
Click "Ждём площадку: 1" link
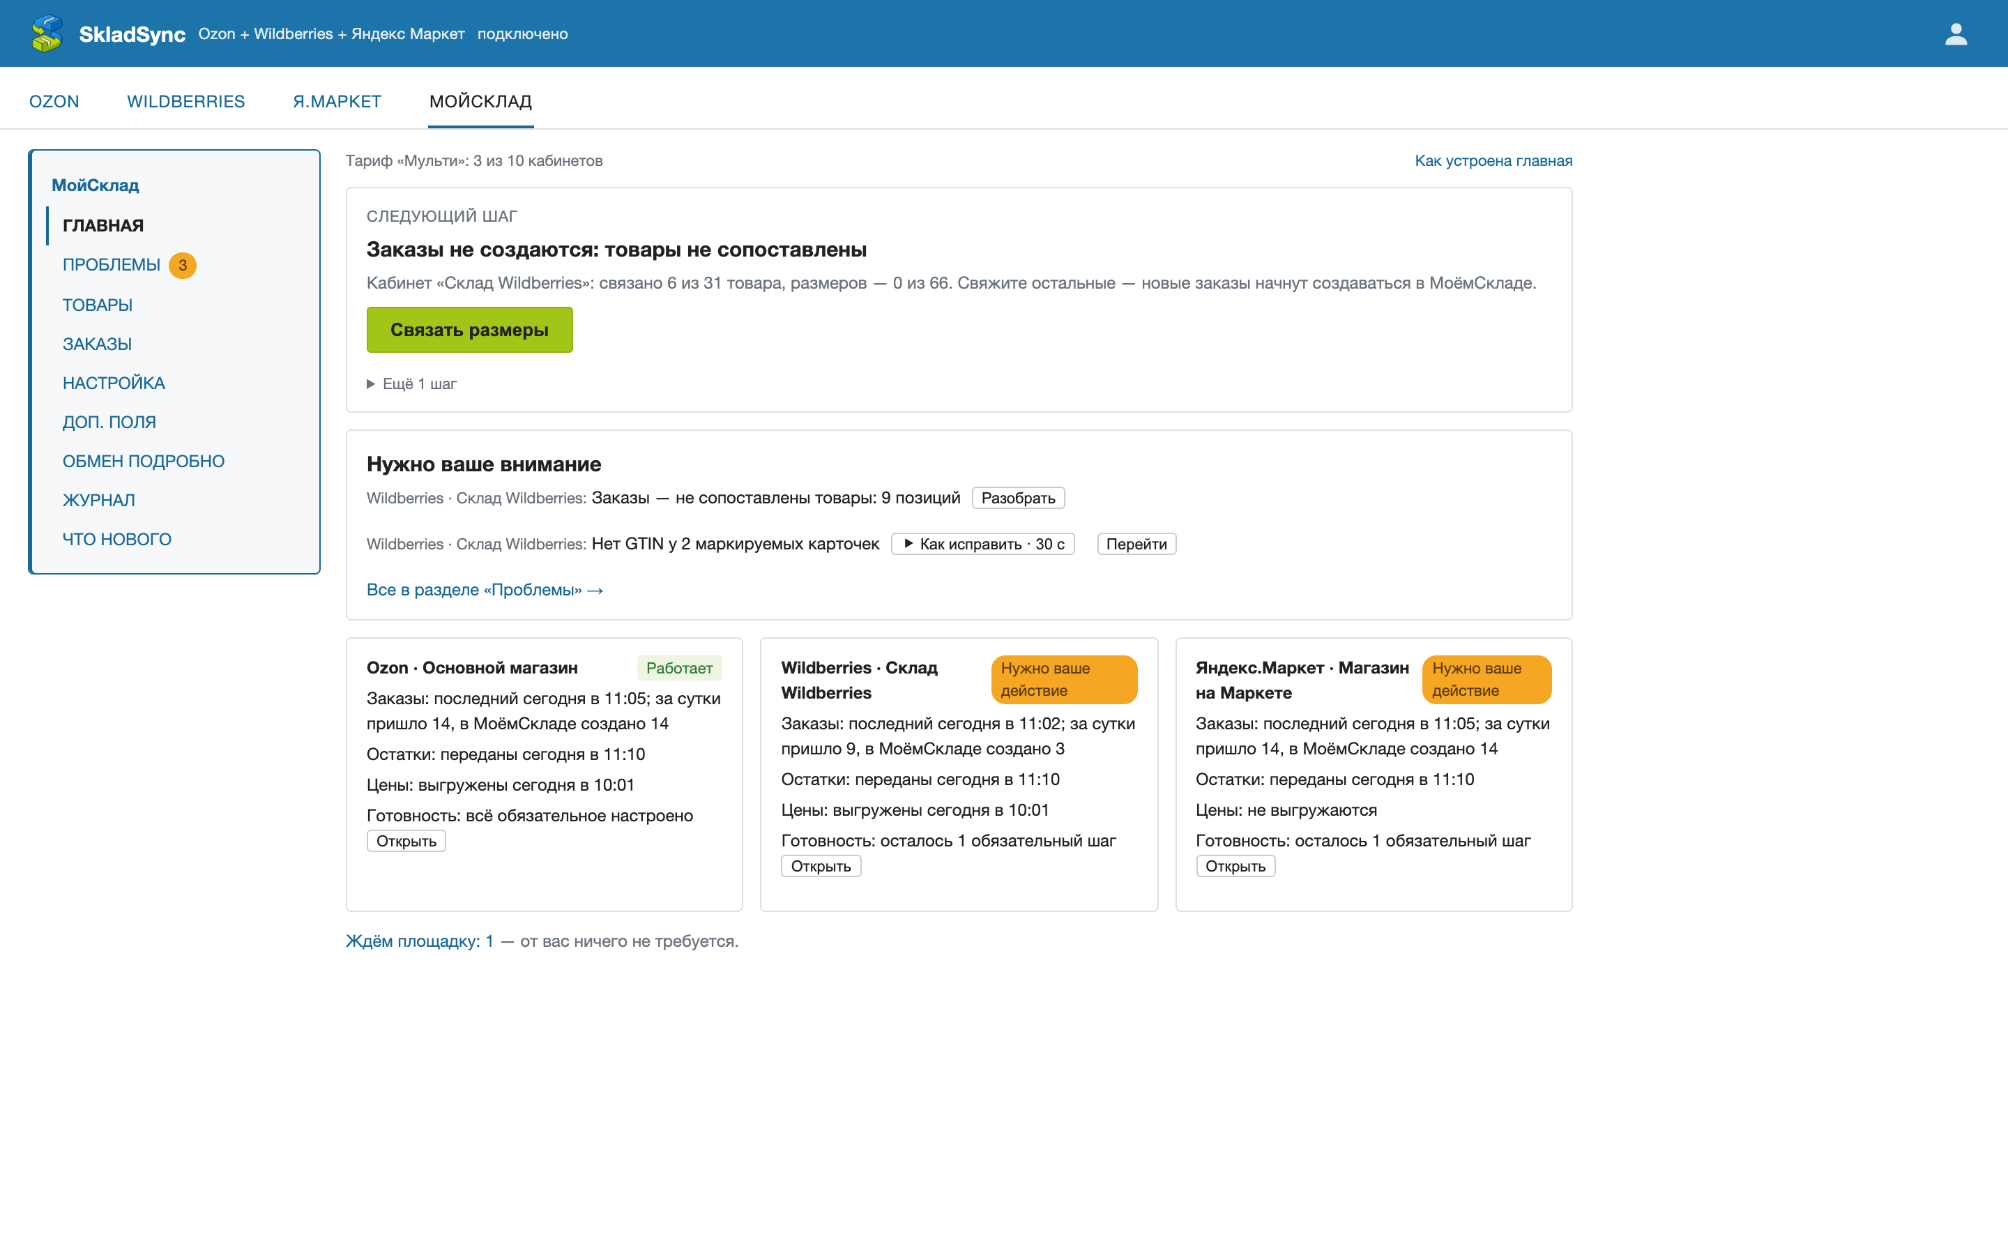pos(420,941)
